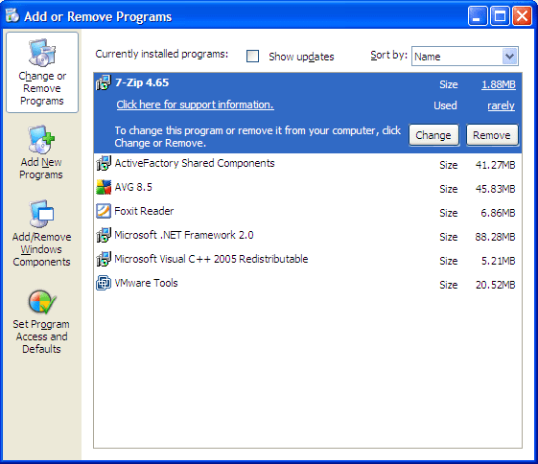This screenshot has width=538, height=464.
Task: Open the 7-Zip support information link
Action: coord(195,104)
